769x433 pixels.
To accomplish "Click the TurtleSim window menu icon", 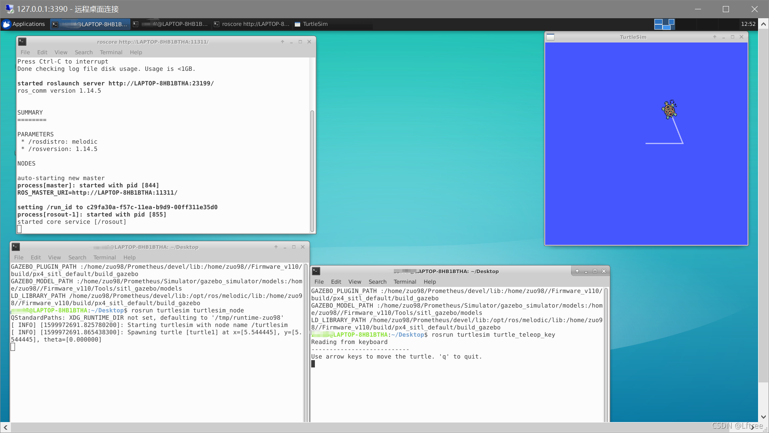I will click(x=550, y=37).
